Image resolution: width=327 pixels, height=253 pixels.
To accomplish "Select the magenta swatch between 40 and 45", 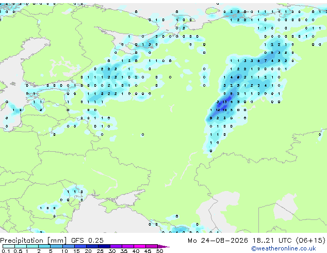I will 140,246.
